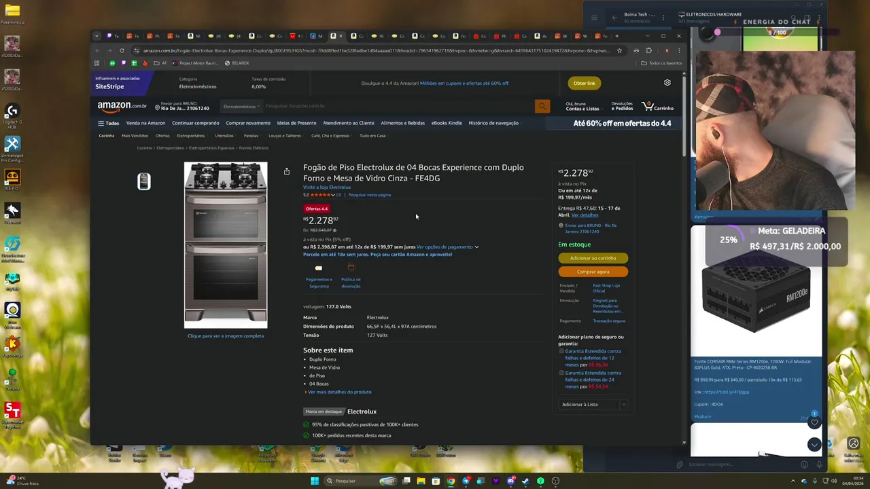
Task: Open Utensílios submenu in category bar
Action: tap(226, 136)
